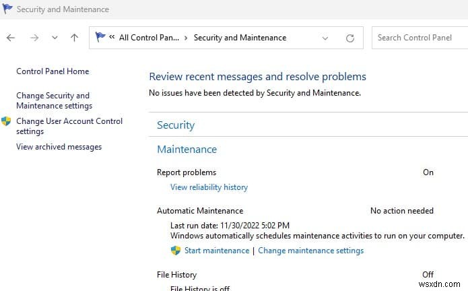Open the address bar history dropdown

point(325,38)
